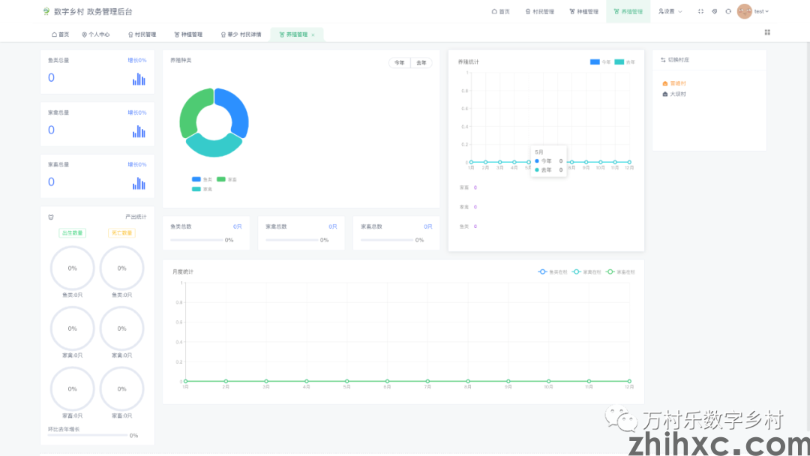Switch to the 村民详情 page tab
The image size is (810, 456).
coord(241,34)
